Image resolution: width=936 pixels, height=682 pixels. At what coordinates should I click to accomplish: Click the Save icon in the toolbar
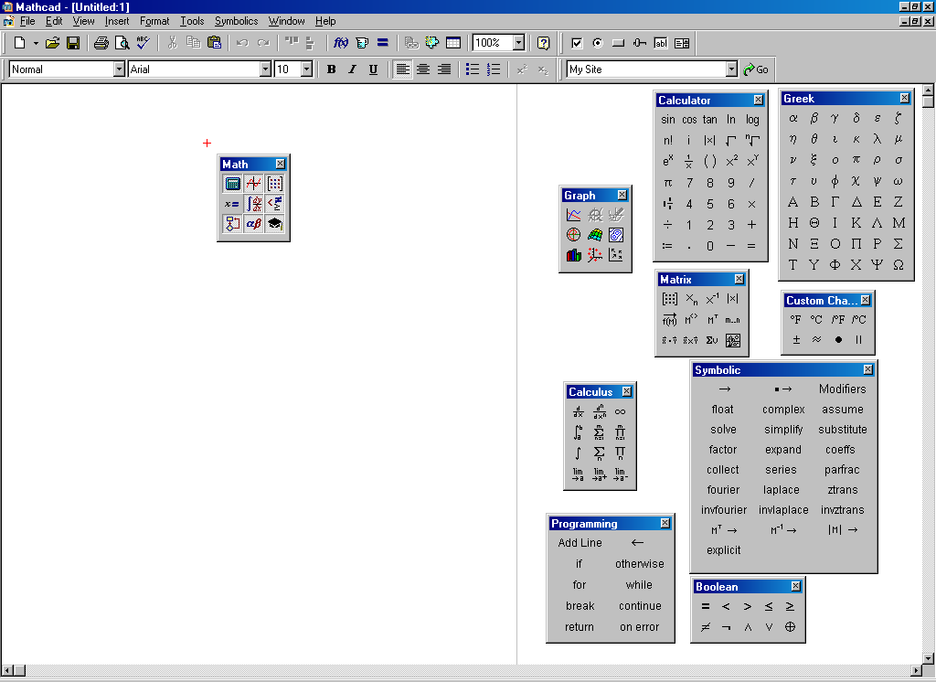pos(73,43)
